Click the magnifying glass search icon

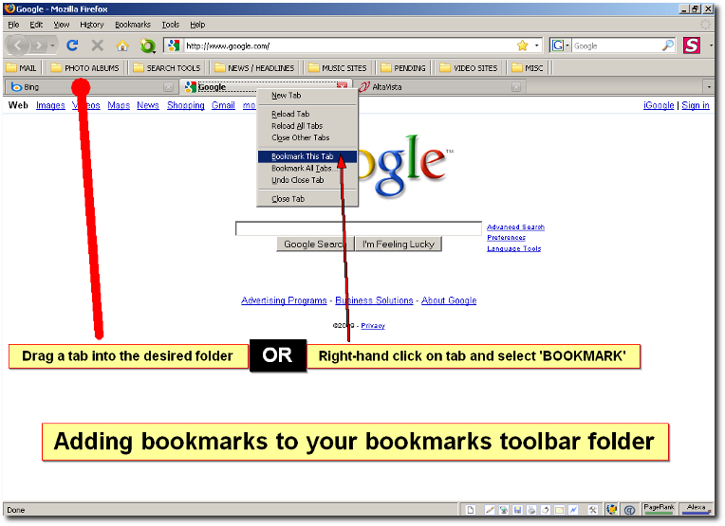[x=668, y=45]
